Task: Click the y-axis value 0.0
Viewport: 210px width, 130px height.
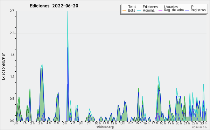Action: [12, 121]
